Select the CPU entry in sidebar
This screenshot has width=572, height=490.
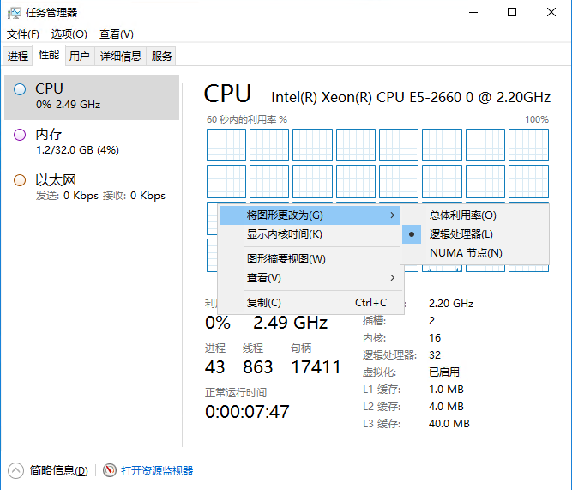[92, 97]
